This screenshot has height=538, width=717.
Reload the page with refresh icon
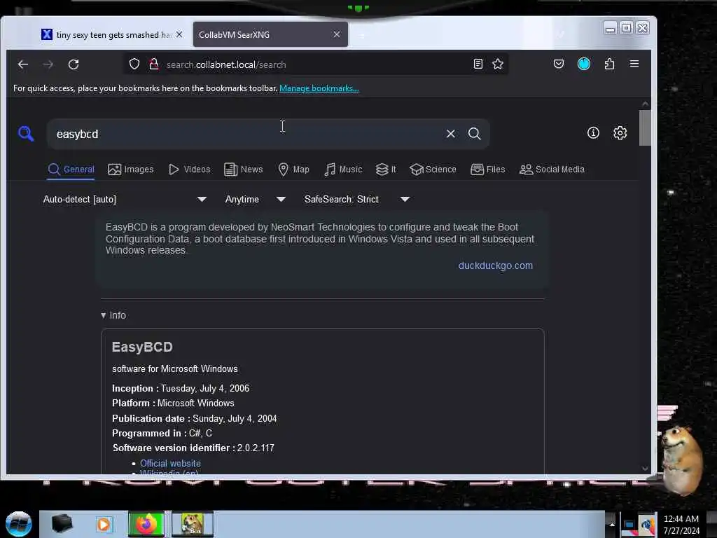pyautogui.click(x=74, y=64)
